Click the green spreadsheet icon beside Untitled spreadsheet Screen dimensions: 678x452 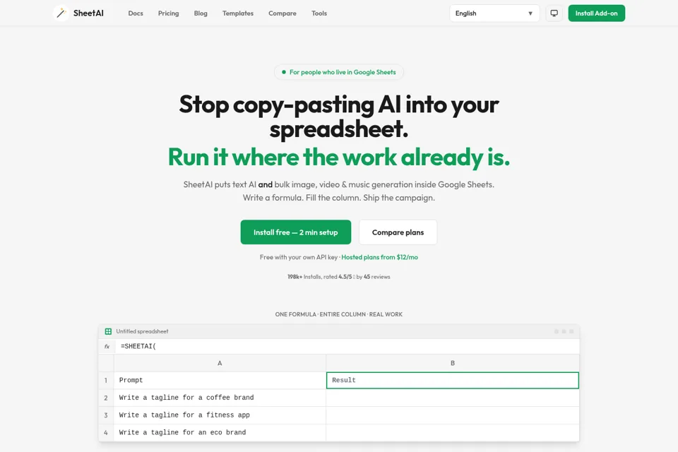[108, 331]
